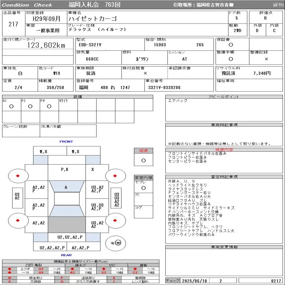The height and width of the screenshot is (285, 285).
Task: Click the repair note センターピラー右歪み
Action: [x=187, y=161]
